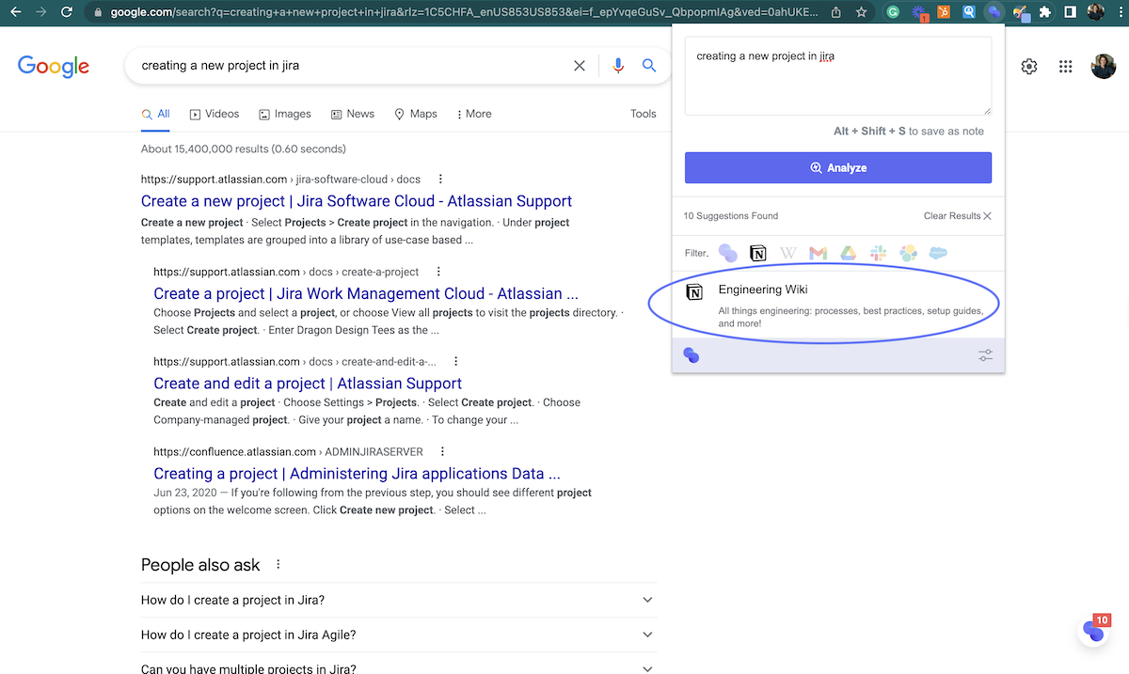Screen dimensions: 1129x674
Task: Open 'Create a new project | Jira Software Cloud' link
Action: tap(357, 201)
